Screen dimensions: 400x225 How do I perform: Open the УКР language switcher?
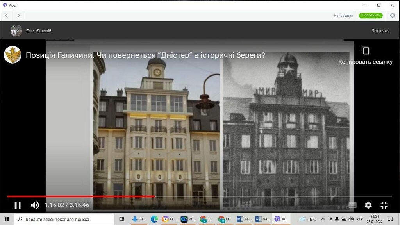359,219
